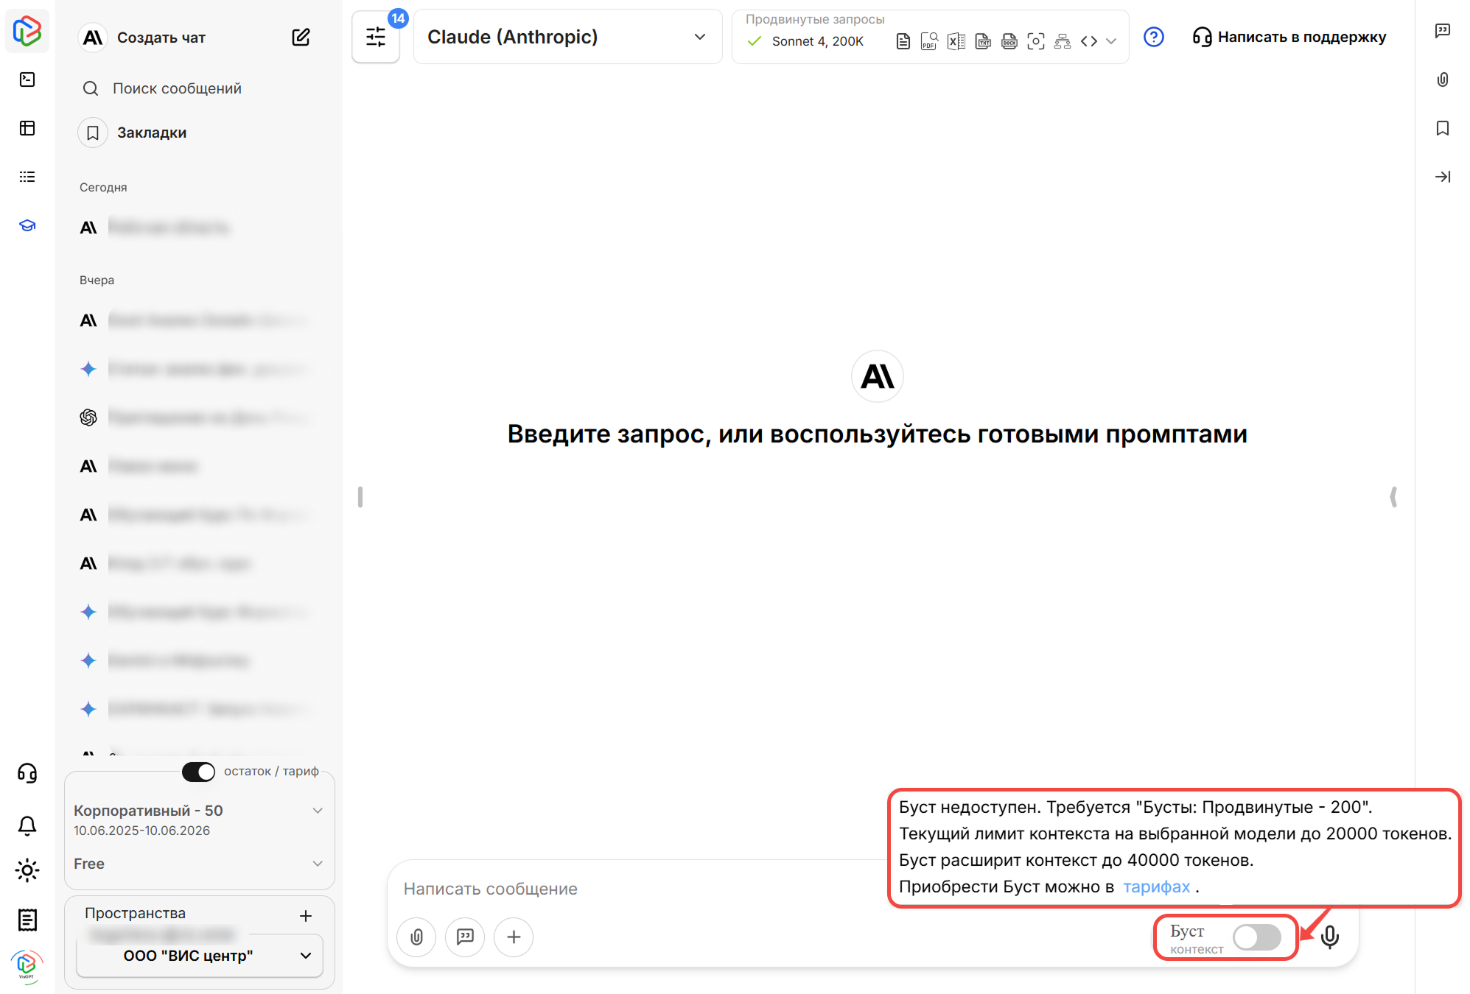Open Закладки bookmarks section
Screen dimensions: 1470x994
click(x=152, y=133)
